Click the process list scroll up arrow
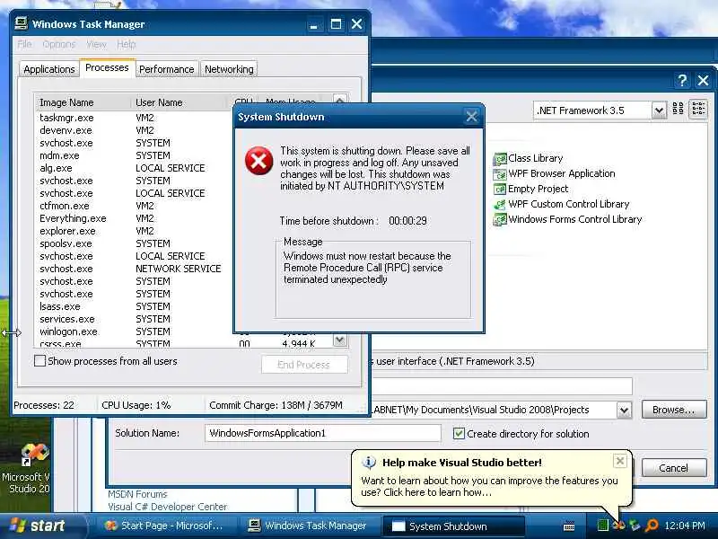The image size is (718, 539). [339, 100]
